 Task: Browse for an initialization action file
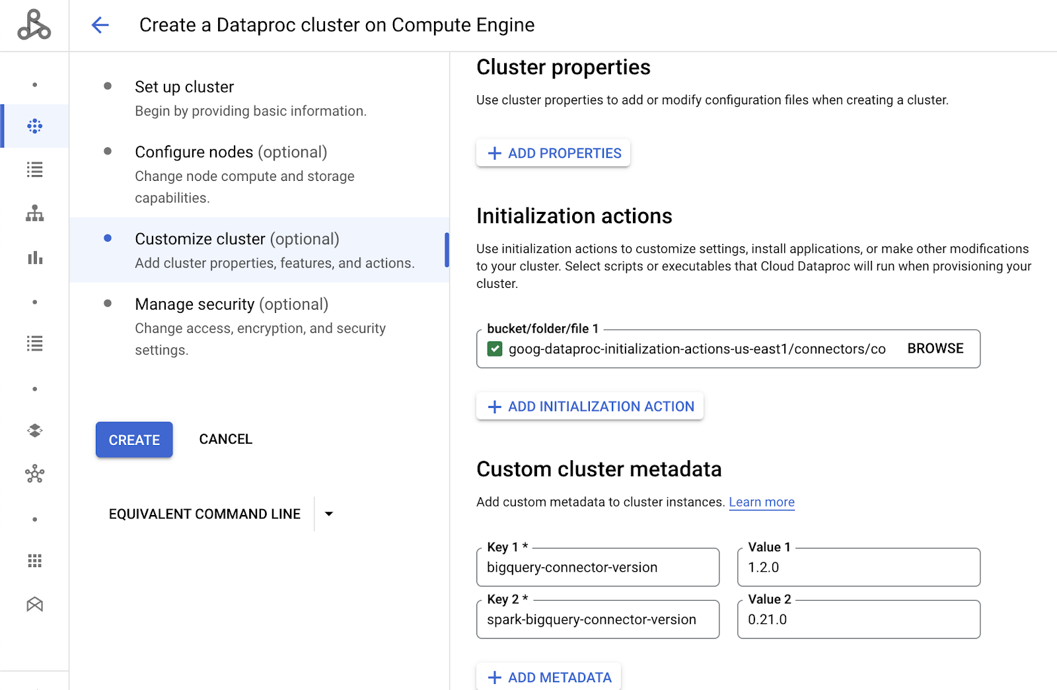click(x=935, y=348)
